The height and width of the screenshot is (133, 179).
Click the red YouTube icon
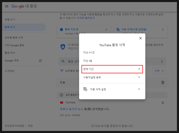coord(61,103)
